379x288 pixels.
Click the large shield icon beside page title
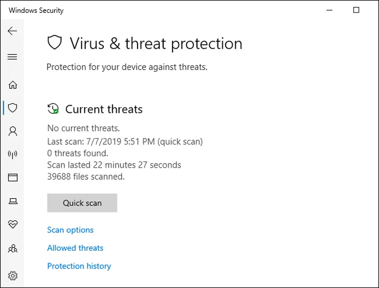point(55,43)
